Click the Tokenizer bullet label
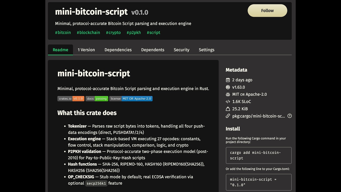Image resolution: width=341 pixels, height=192 pixels. (x=77, y=126)
